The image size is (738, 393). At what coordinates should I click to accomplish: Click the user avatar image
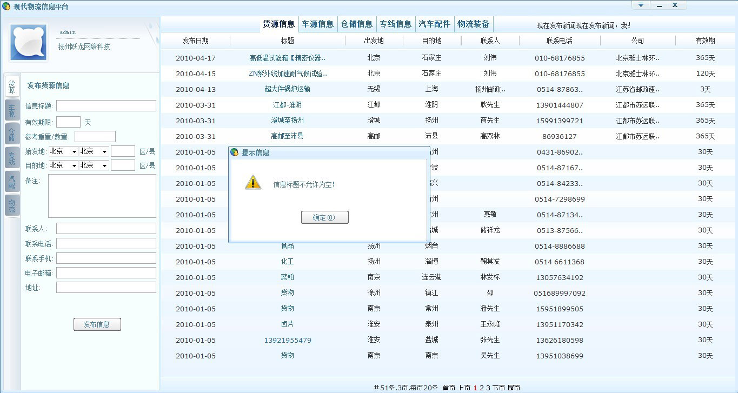point(29,42)
